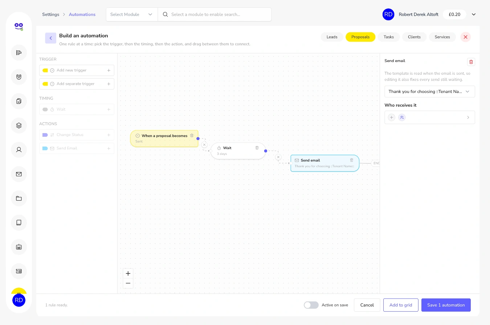The width and height of the screenshot is (490, 325).
Task: Open the user account menu chevron
Action: pos(474,15)
